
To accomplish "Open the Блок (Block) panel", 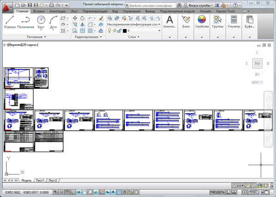I will [x=186, y=22].
